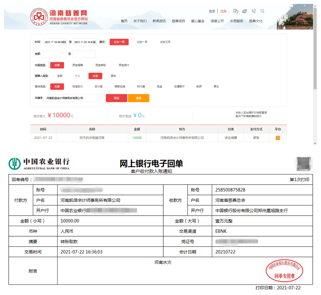Open the search magnifier icon
The height and width of the screenshot is (295, 321).
click(x=262, y=11)
